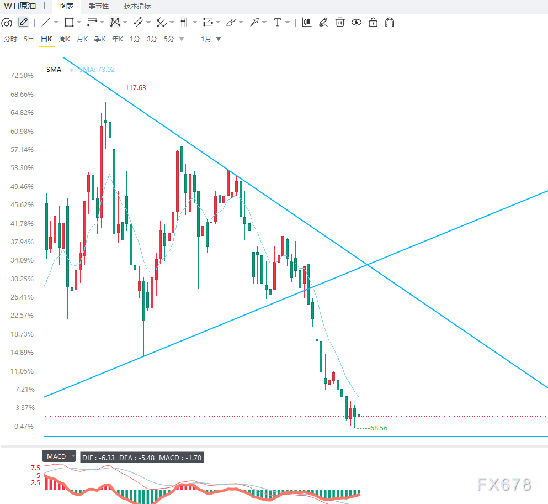Image resolution: width=548 pixels, height=504 pixels.
Task: Open the MACD indicator selector
Action: tap(59, 456)
